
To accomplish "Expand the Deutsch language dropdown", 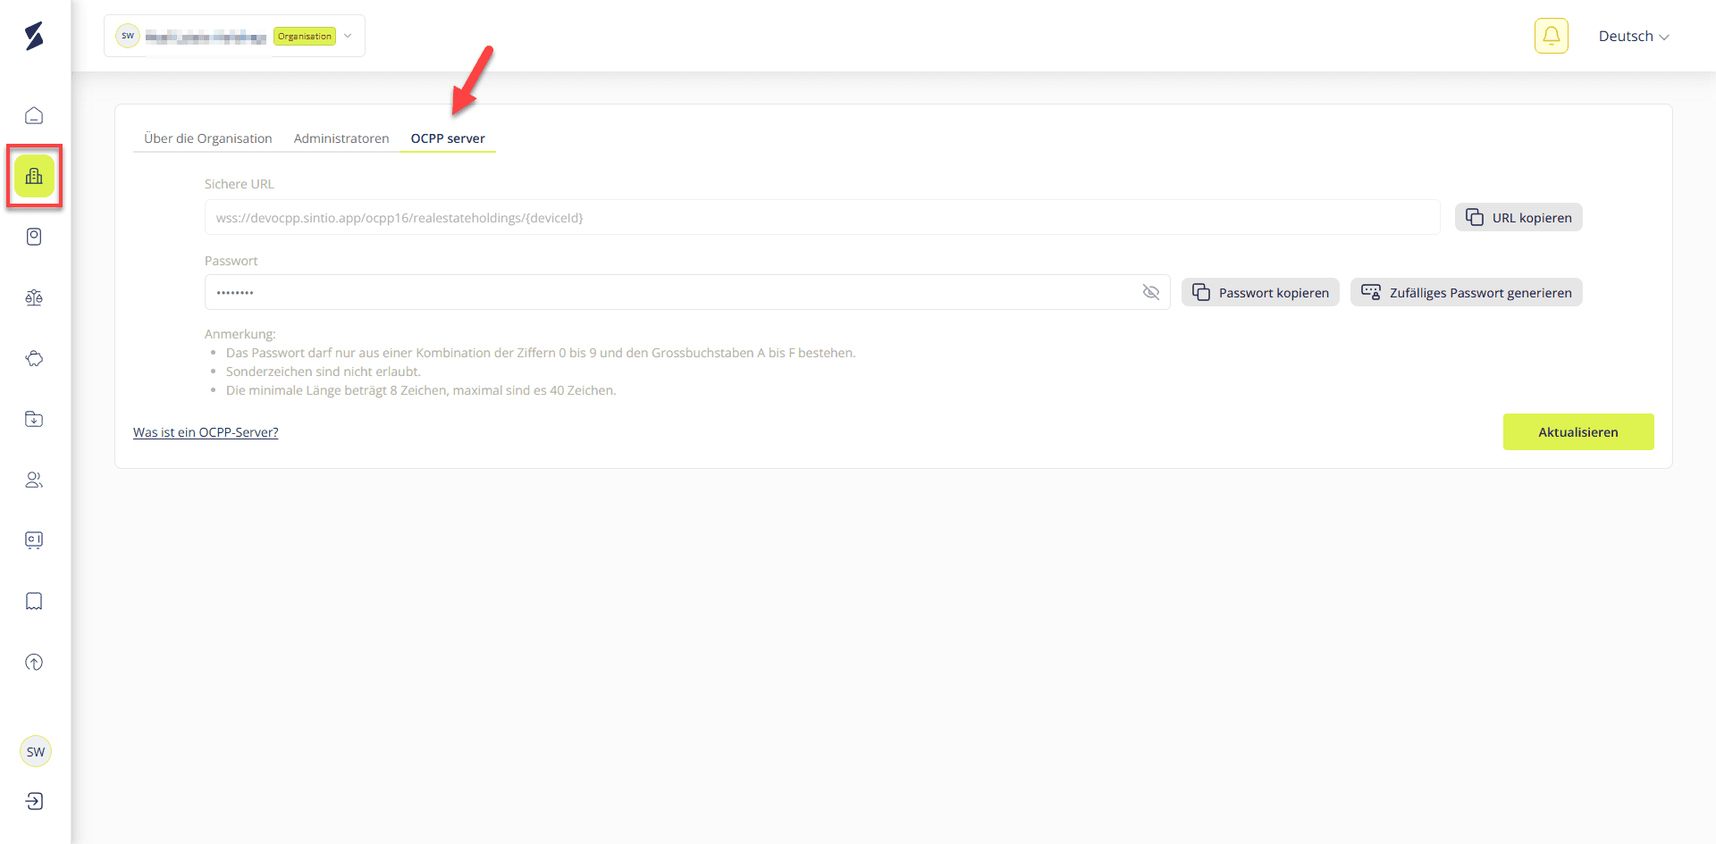I will point(1633,37).
